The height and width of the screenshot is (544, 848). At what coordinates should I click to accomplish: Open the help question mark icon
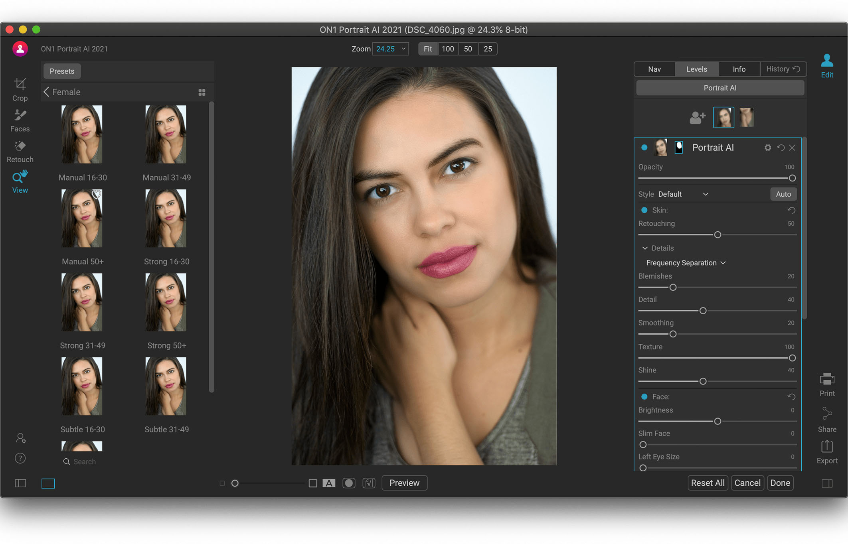click(x=20, y=458)
